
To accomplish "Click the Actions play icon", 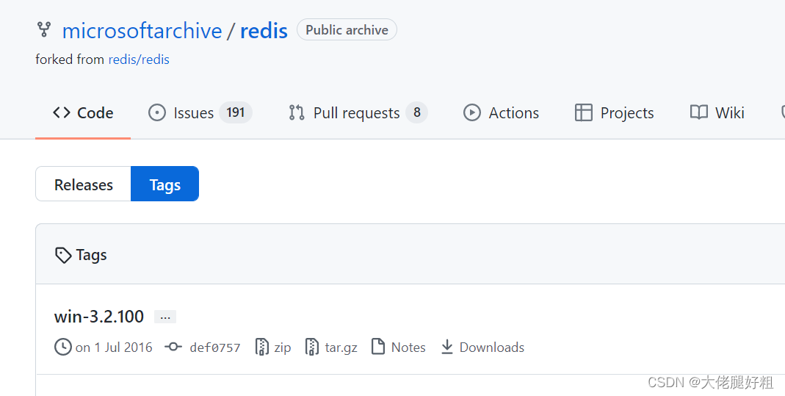I will 471,112.
